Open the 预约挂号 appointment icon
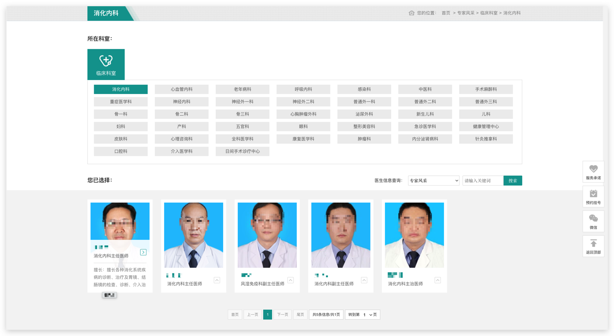This screenshot has height=336, width=614. pos(593,194)
